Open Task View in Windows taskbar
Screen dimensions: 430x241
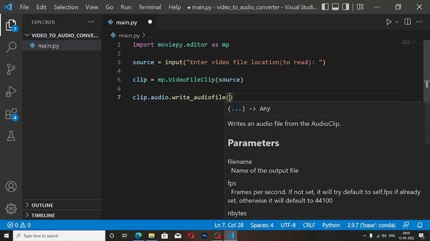tap(124, 236)
